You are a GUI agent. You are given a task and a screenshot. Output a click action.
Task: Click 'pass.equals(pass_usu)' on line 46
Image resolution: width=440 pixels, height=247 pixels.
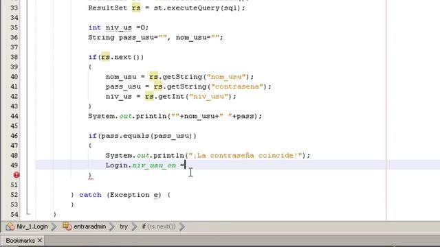click(x=146, y=136)
